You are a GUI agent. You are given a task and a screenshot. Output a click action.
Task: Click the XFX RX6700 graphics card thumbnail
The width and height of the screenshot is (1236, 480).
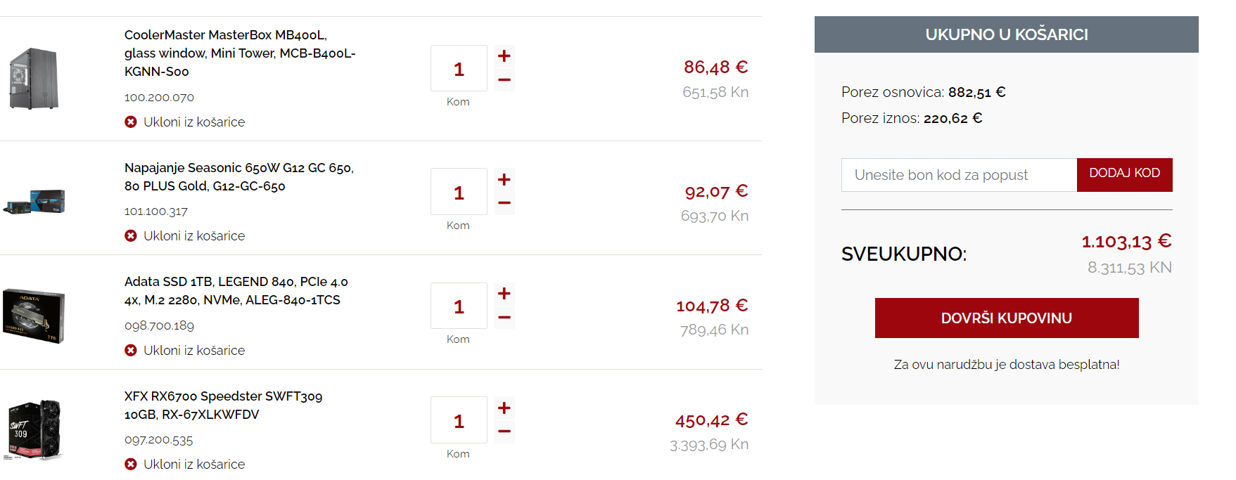click(34, 429)
